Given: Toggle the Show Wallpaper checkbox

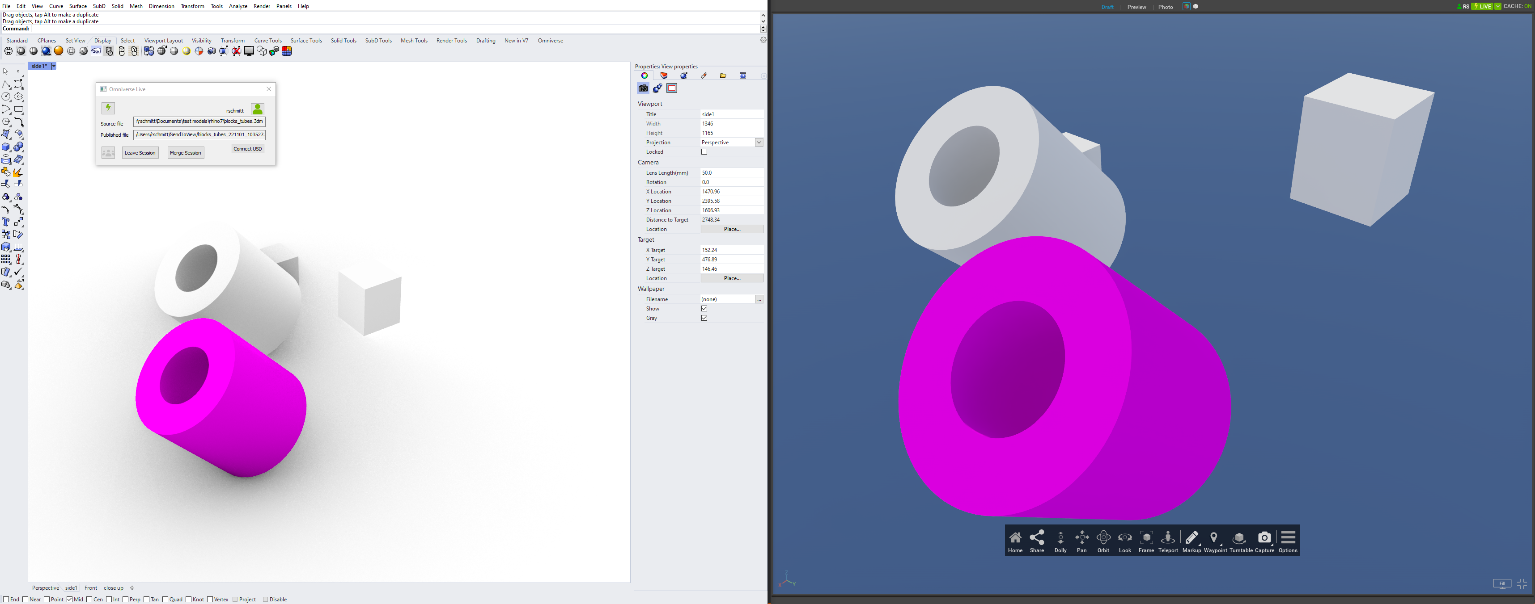Looking at the screenshot, I should [x=704, y=308].
